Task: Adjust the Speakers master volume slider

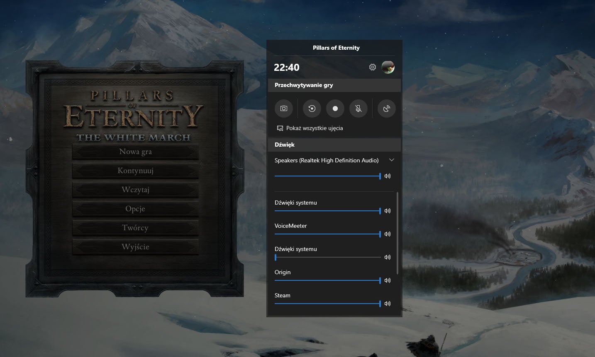Action: tap(328, 176)
